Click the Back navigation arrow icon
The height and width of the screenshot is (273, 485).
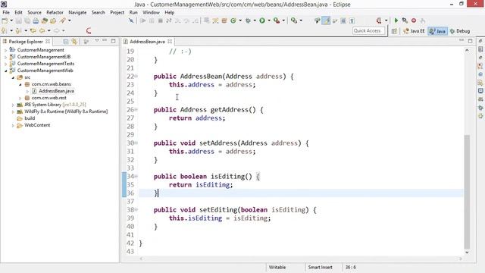[42, 30]
